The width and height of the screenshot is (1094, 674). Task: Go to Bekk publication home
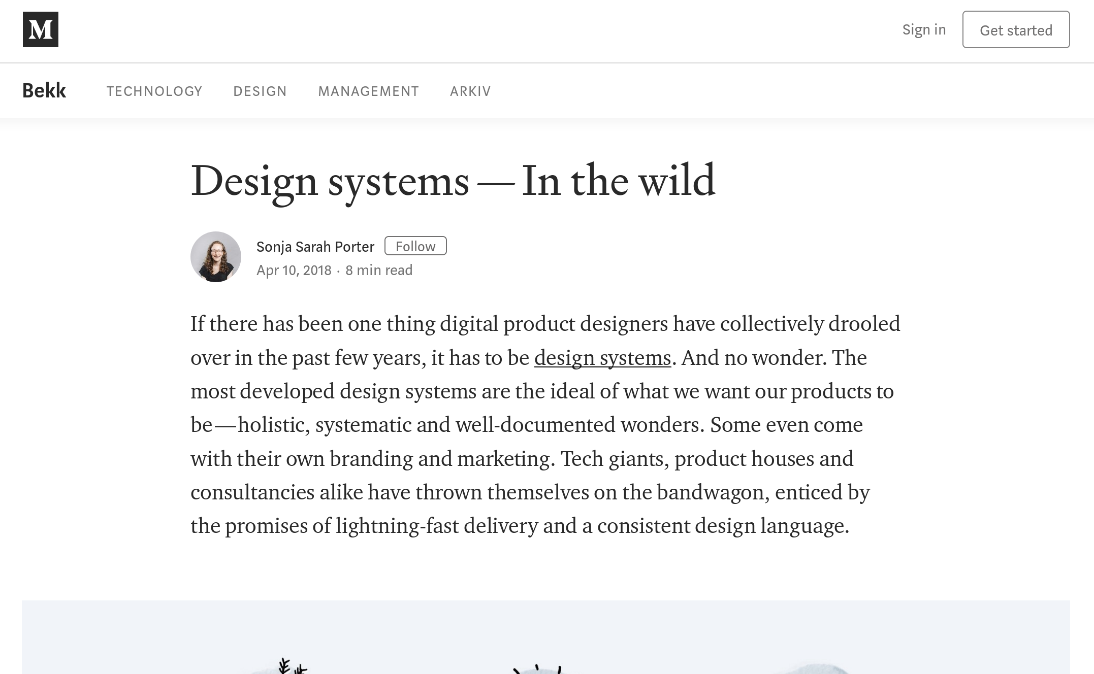click(44, 91)
